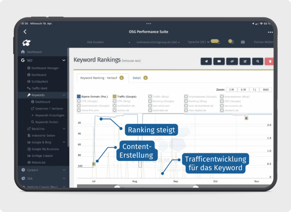
Task: Open the Alle Kunden dropdown
Action: point(108,42)
